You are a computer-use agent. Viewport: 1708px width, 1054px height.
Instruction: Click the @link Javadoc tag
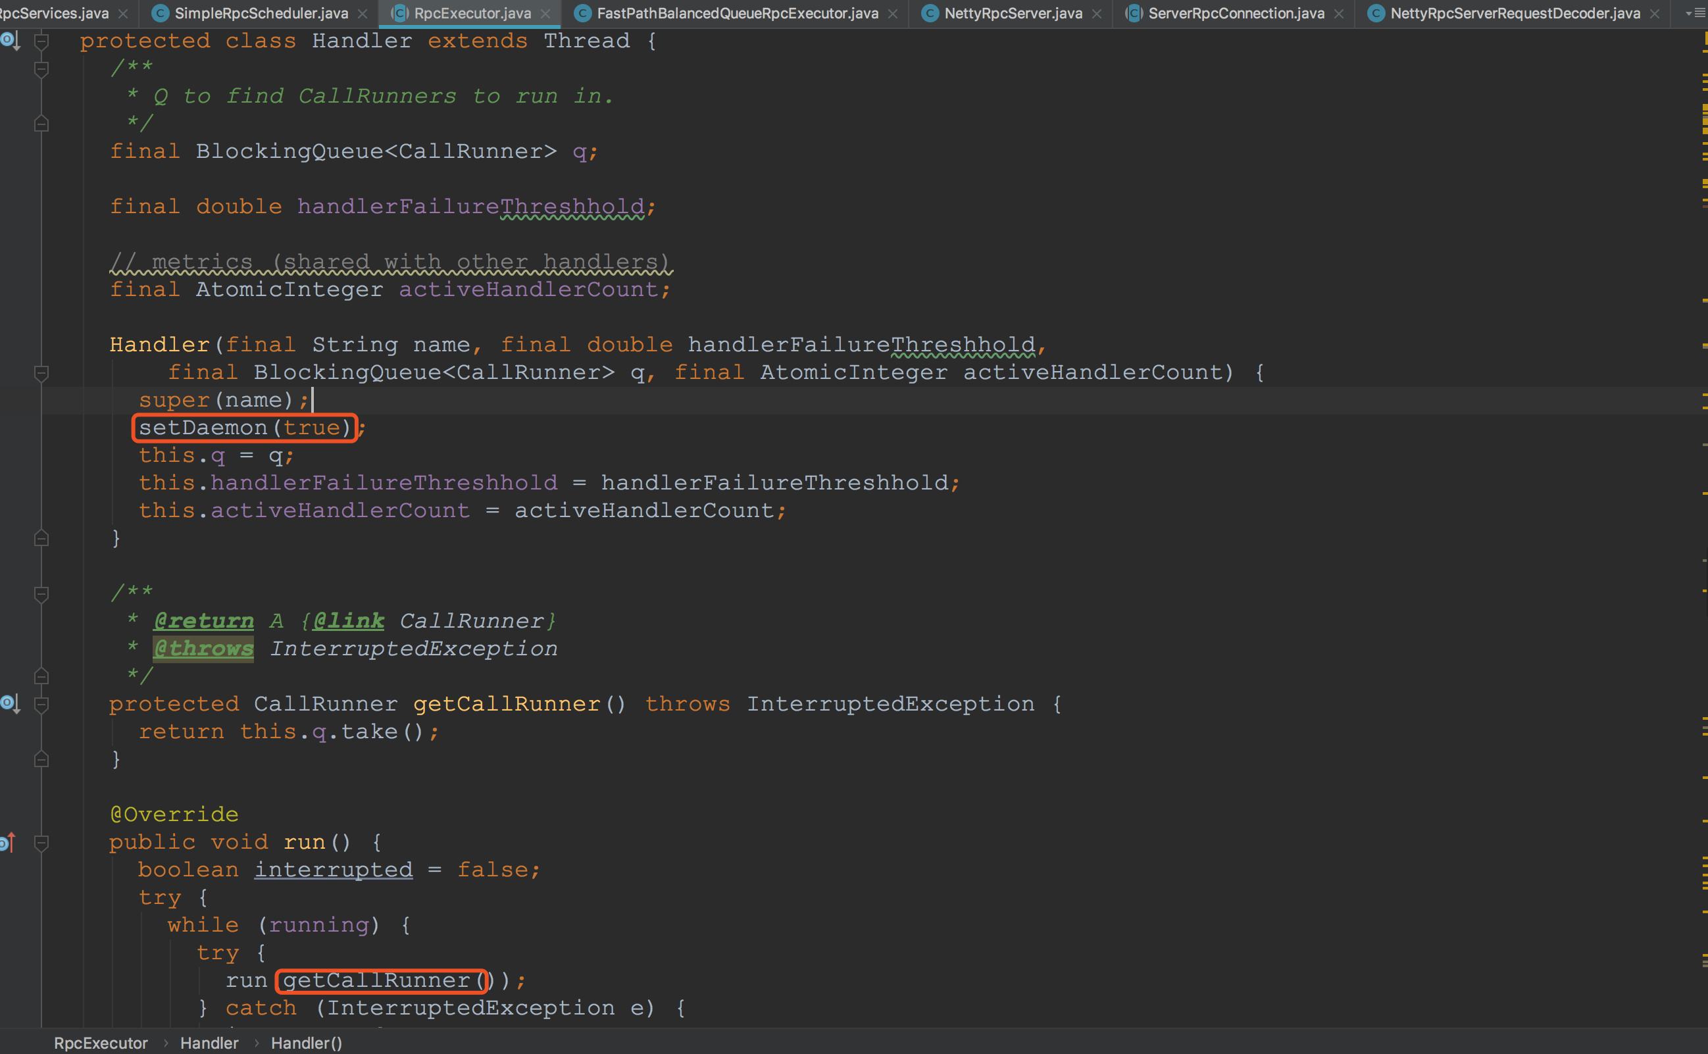click(x=349, y=620)
